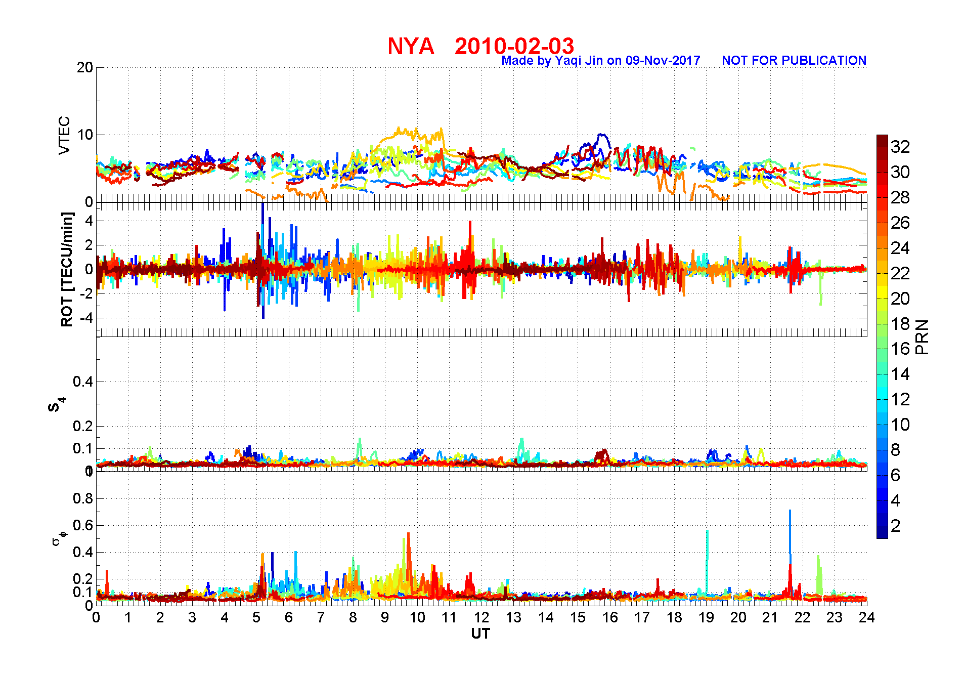The width and height of the screenshot is (963, 673).
Task: Click the VTEC y-axis label
Action: point(64,135)
